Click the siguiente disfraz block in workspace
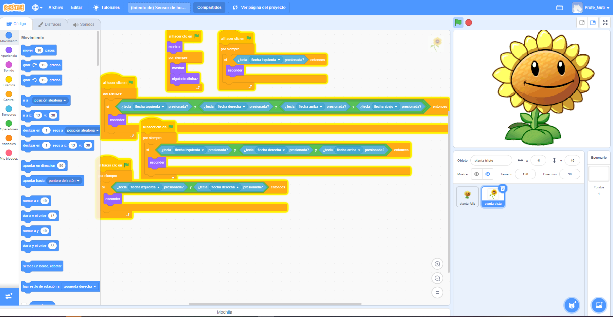Image resolution: width=613 pixels, height=317 pixels. tap(185, 79)
